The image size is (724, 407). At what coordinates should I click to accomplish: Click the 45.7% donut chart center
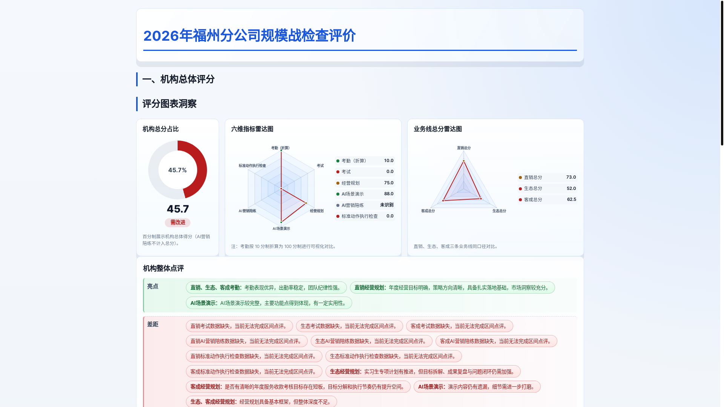point(178,170)
